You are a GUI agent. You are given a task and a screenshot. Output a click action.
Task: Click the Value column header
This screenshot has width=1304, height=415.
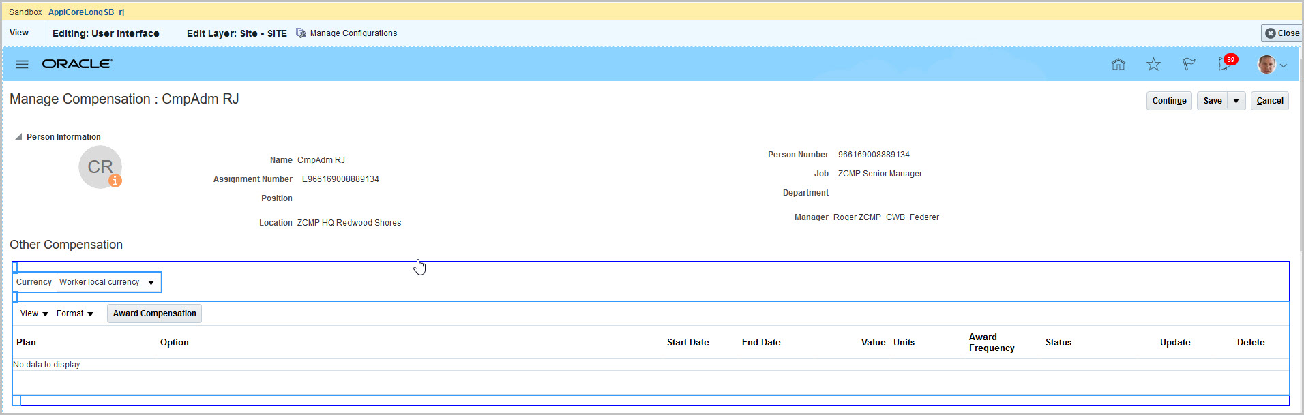point(873,343)
